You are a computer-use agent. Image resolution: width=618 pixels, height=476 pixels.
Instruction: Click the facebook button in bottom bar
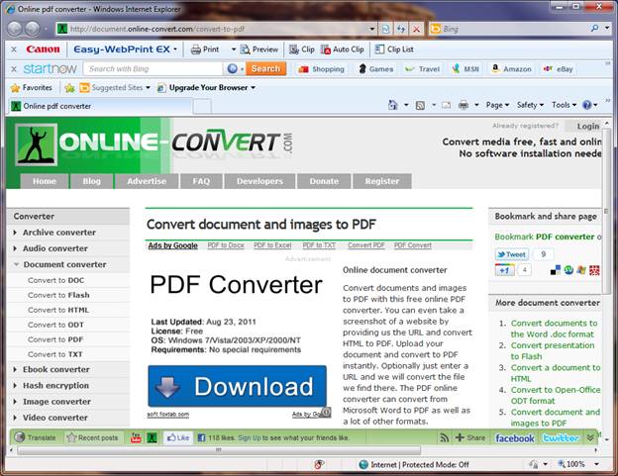(515, 438)
